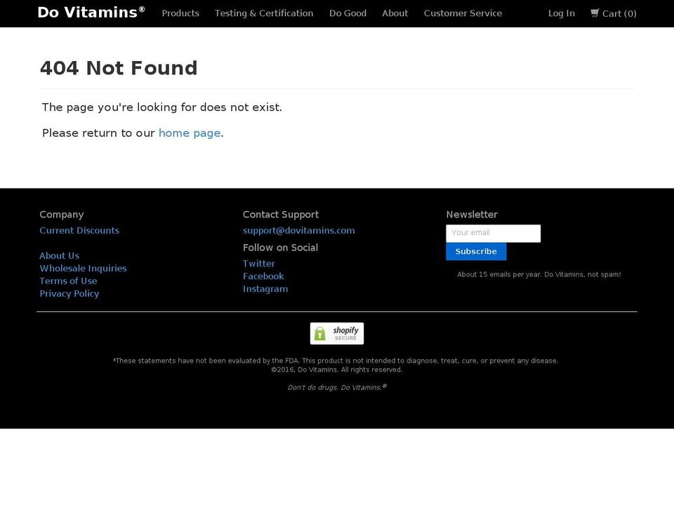The image size is (674, 505).
Task: Click the Contact Support heading
Action: coord(281,215)
